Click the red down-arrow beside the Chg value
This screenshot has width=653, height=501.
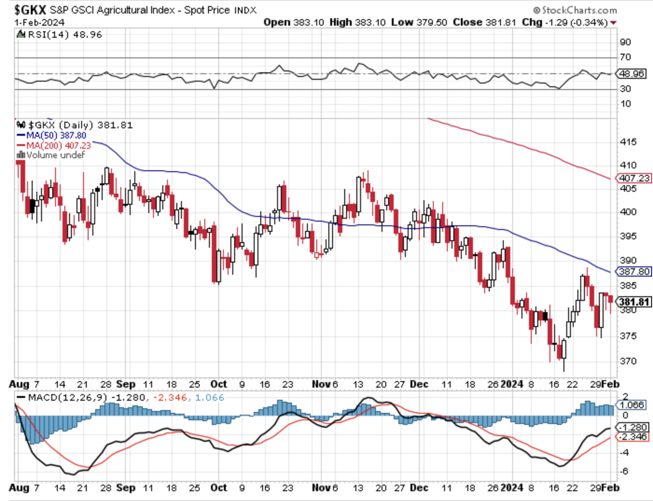[x=613, y=23]
